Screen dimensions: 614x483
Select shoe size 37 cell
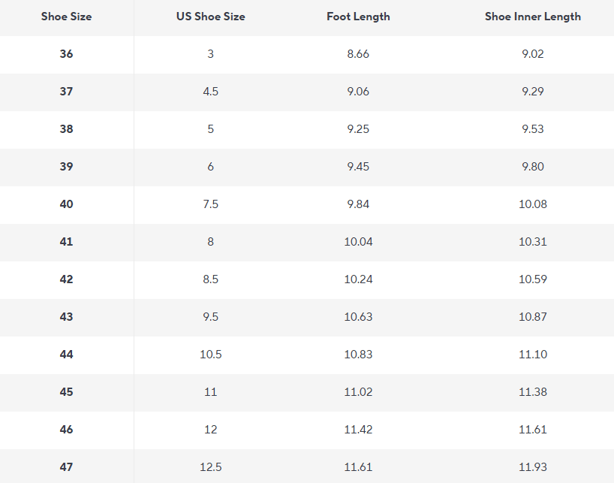[66, 92]
